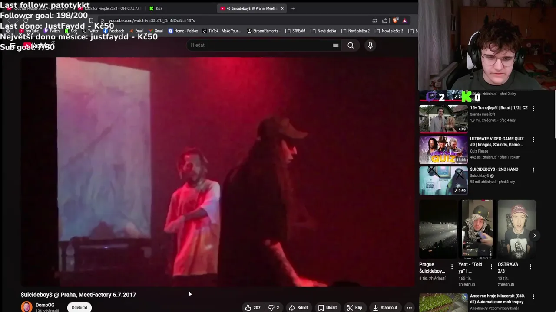Open Ultimate Video Game Quiz thumbnail
The height and width of the screenshot is (312, 556).
(x=443, y=150)
